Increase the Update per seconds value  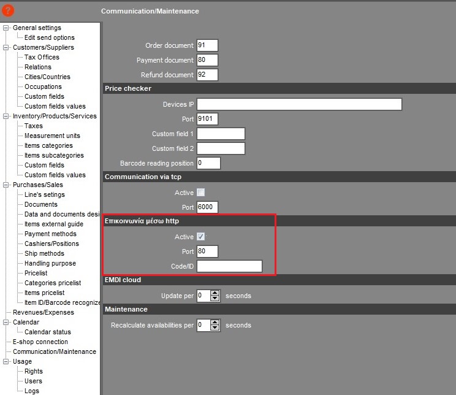pos(215,293)
